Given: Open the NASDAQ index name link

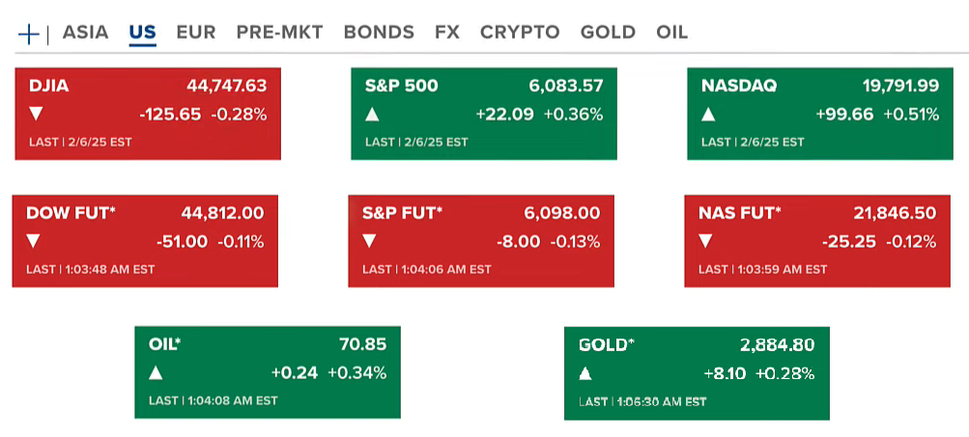Looking at the screenshot, I should click(739, 86).
